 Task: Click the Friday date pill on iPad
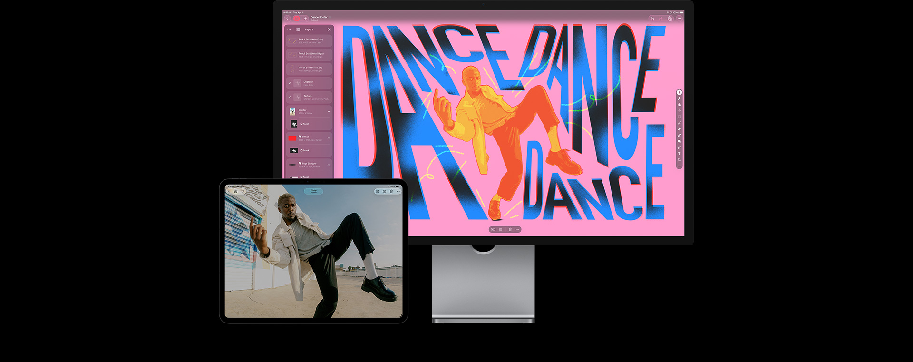point(313,191)
